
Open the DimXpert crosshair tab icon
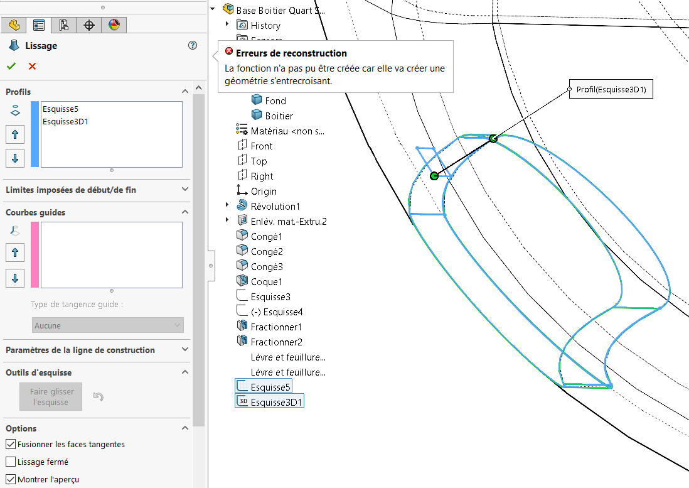pos(88,25)
